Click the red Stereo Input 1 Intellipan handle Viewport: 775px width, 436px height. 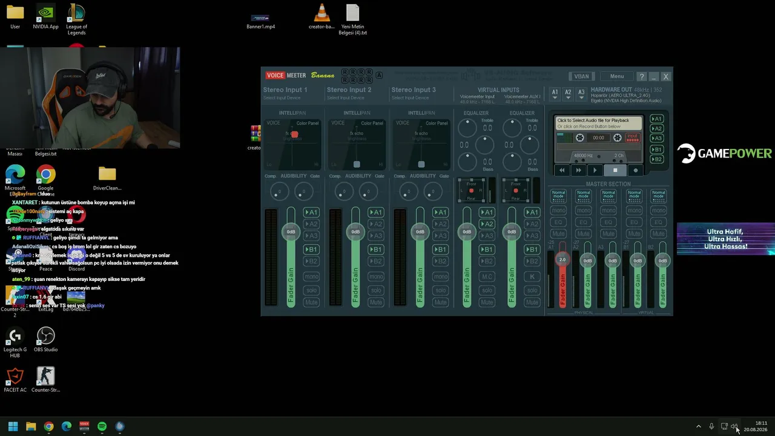tap(294, 134)
